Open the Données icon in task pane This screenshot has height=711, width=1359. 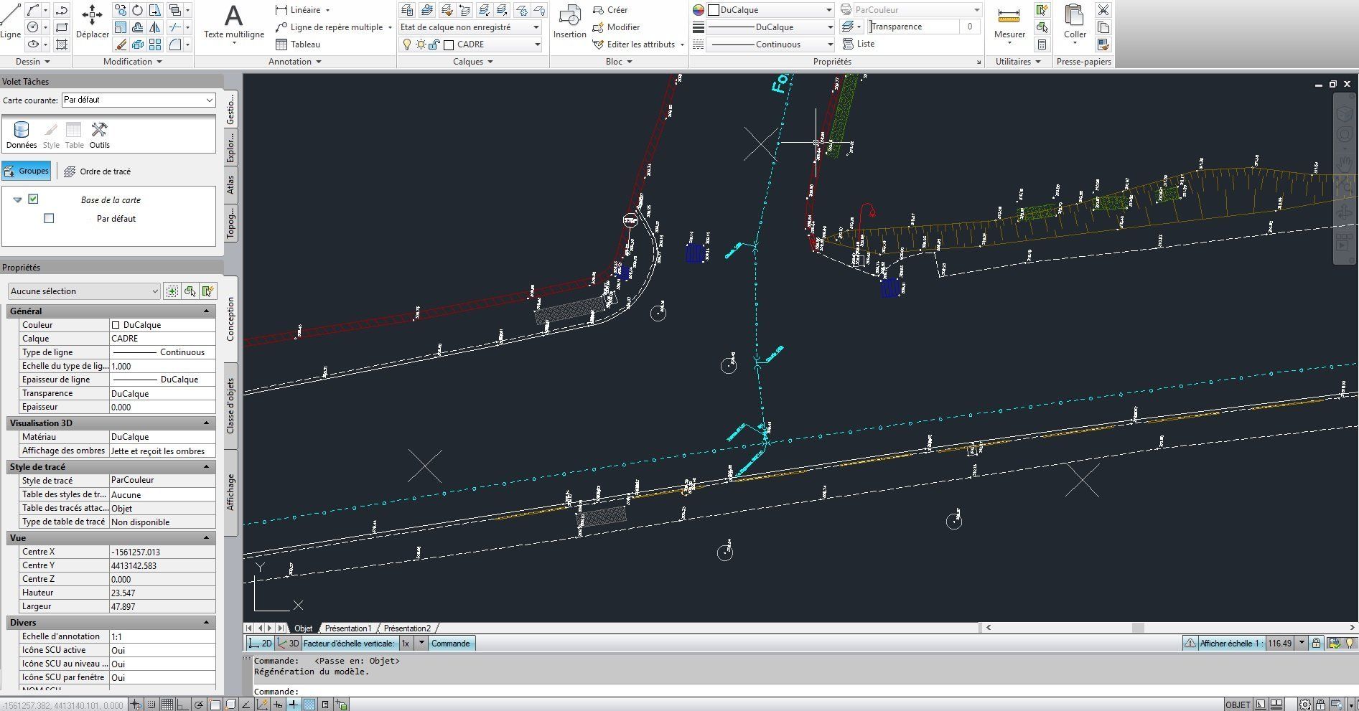[22, 134]
